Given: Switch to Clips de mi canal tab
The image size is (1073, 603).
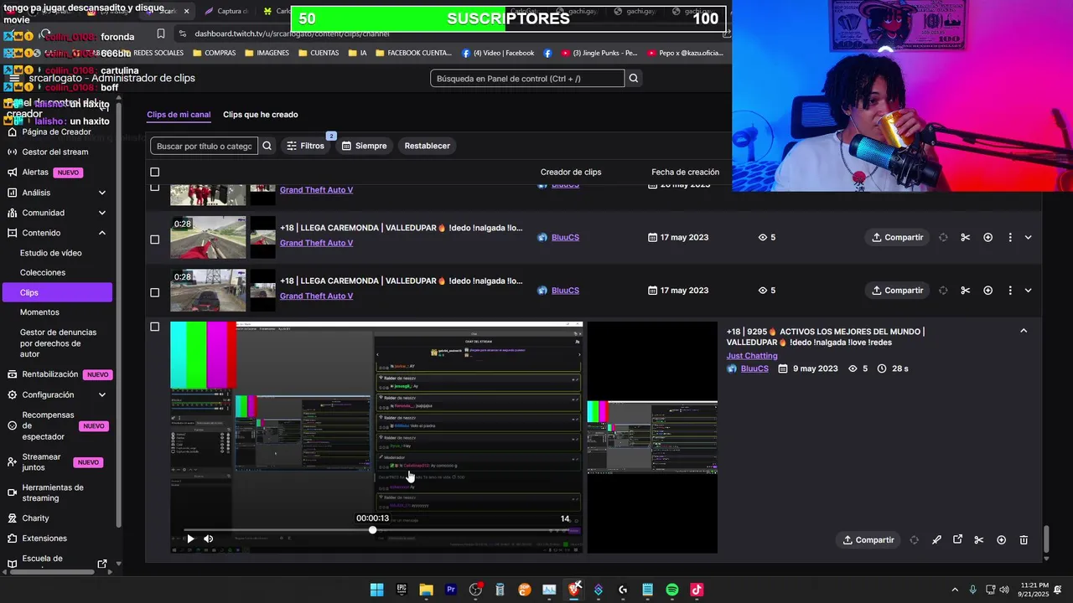Looking at the screenshot, I should coord(179,115).
